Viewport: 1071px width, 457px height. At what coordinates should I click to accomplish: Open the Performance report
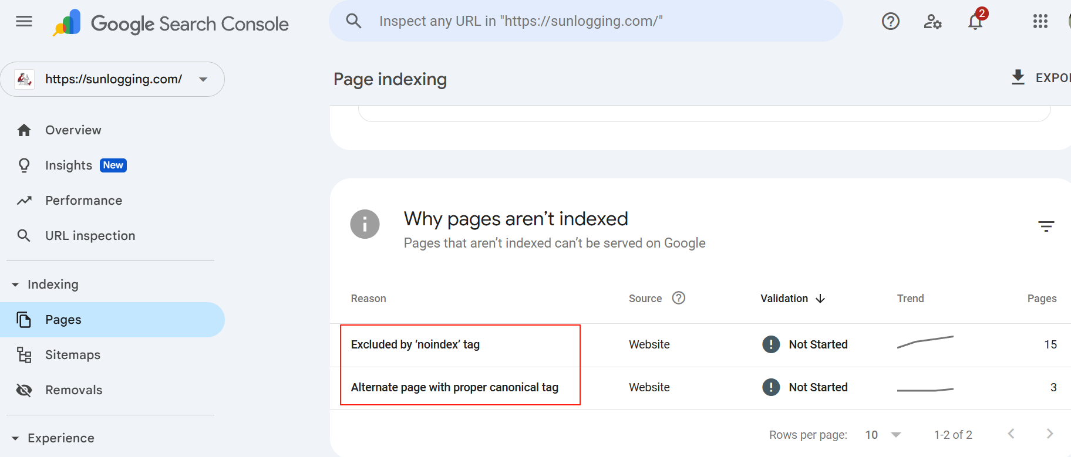click(x=83, y=201)
